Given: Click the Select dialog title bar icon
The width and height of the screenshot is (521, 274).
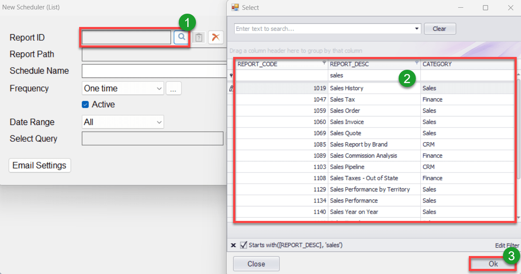Looking at the screenshot, I should tap(235, 7).
